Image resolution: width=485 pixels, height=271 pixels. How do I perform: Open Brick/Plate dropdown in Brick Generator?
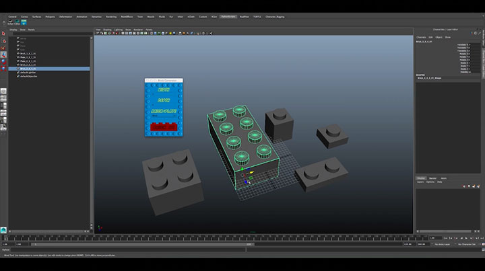pos(164,116)
